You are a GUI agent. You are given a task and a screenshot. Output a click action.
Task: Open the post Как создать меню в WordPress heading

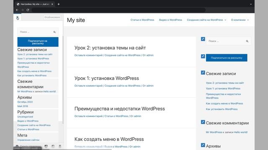tap(109, 139)
